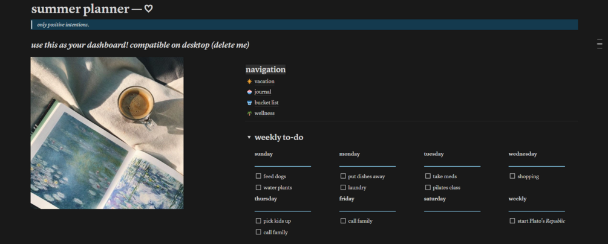Click the friday column heading
The width and height of the screenshot is (608, 244).
click(347, 199)
